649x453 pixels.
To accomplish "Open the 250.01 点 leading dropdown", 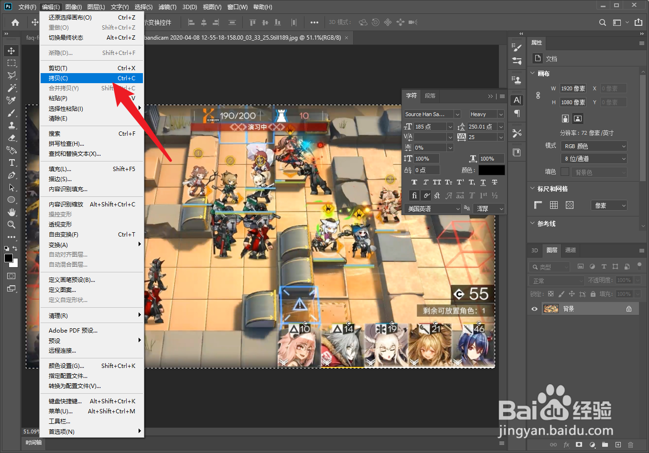I will tap(501, 127).
